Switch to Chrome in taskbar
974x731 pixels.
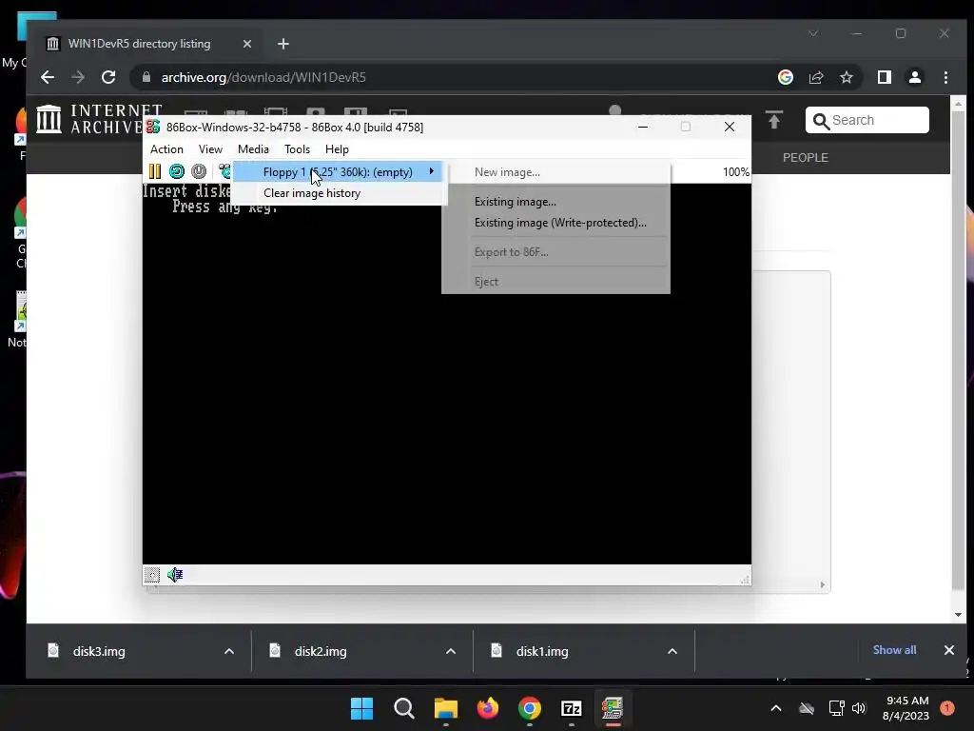pyautogui.click(x=529, y=708)
